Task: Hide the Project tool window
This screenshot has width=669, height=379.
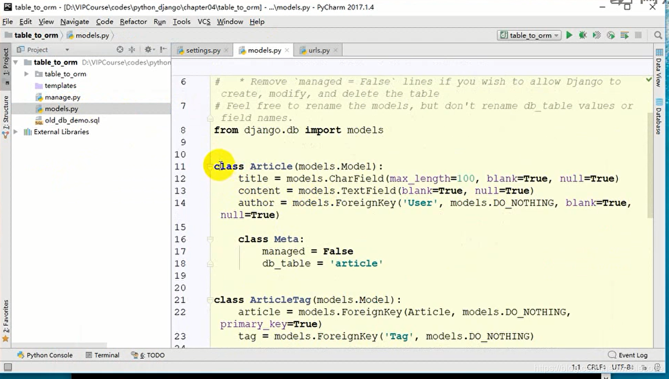Action: [x=164, y=49]
